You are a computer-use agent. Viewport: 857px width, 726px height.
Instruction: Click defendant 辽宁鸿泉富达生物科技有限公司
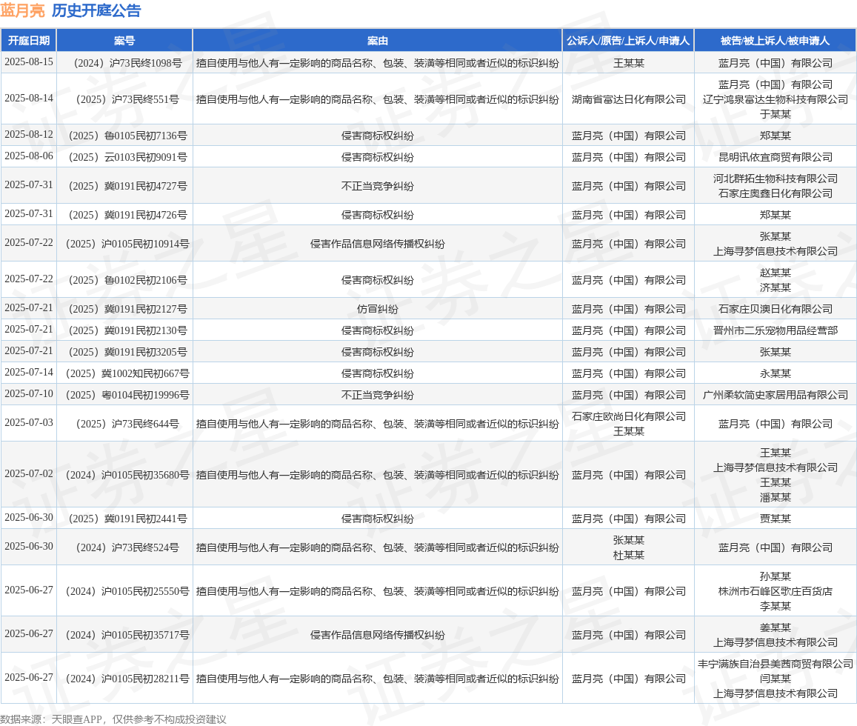click(x=775, y=99)
